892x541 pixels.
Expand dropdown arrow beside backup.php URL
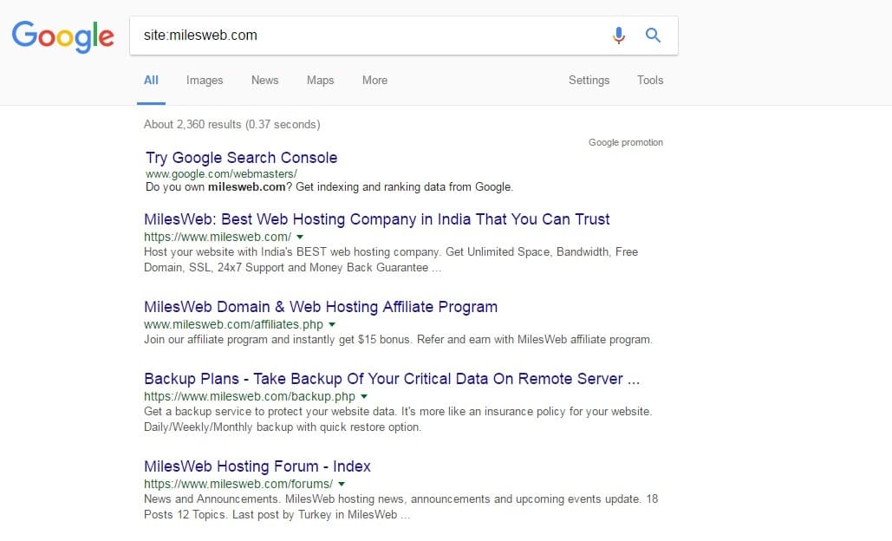[x=364, y=396]
